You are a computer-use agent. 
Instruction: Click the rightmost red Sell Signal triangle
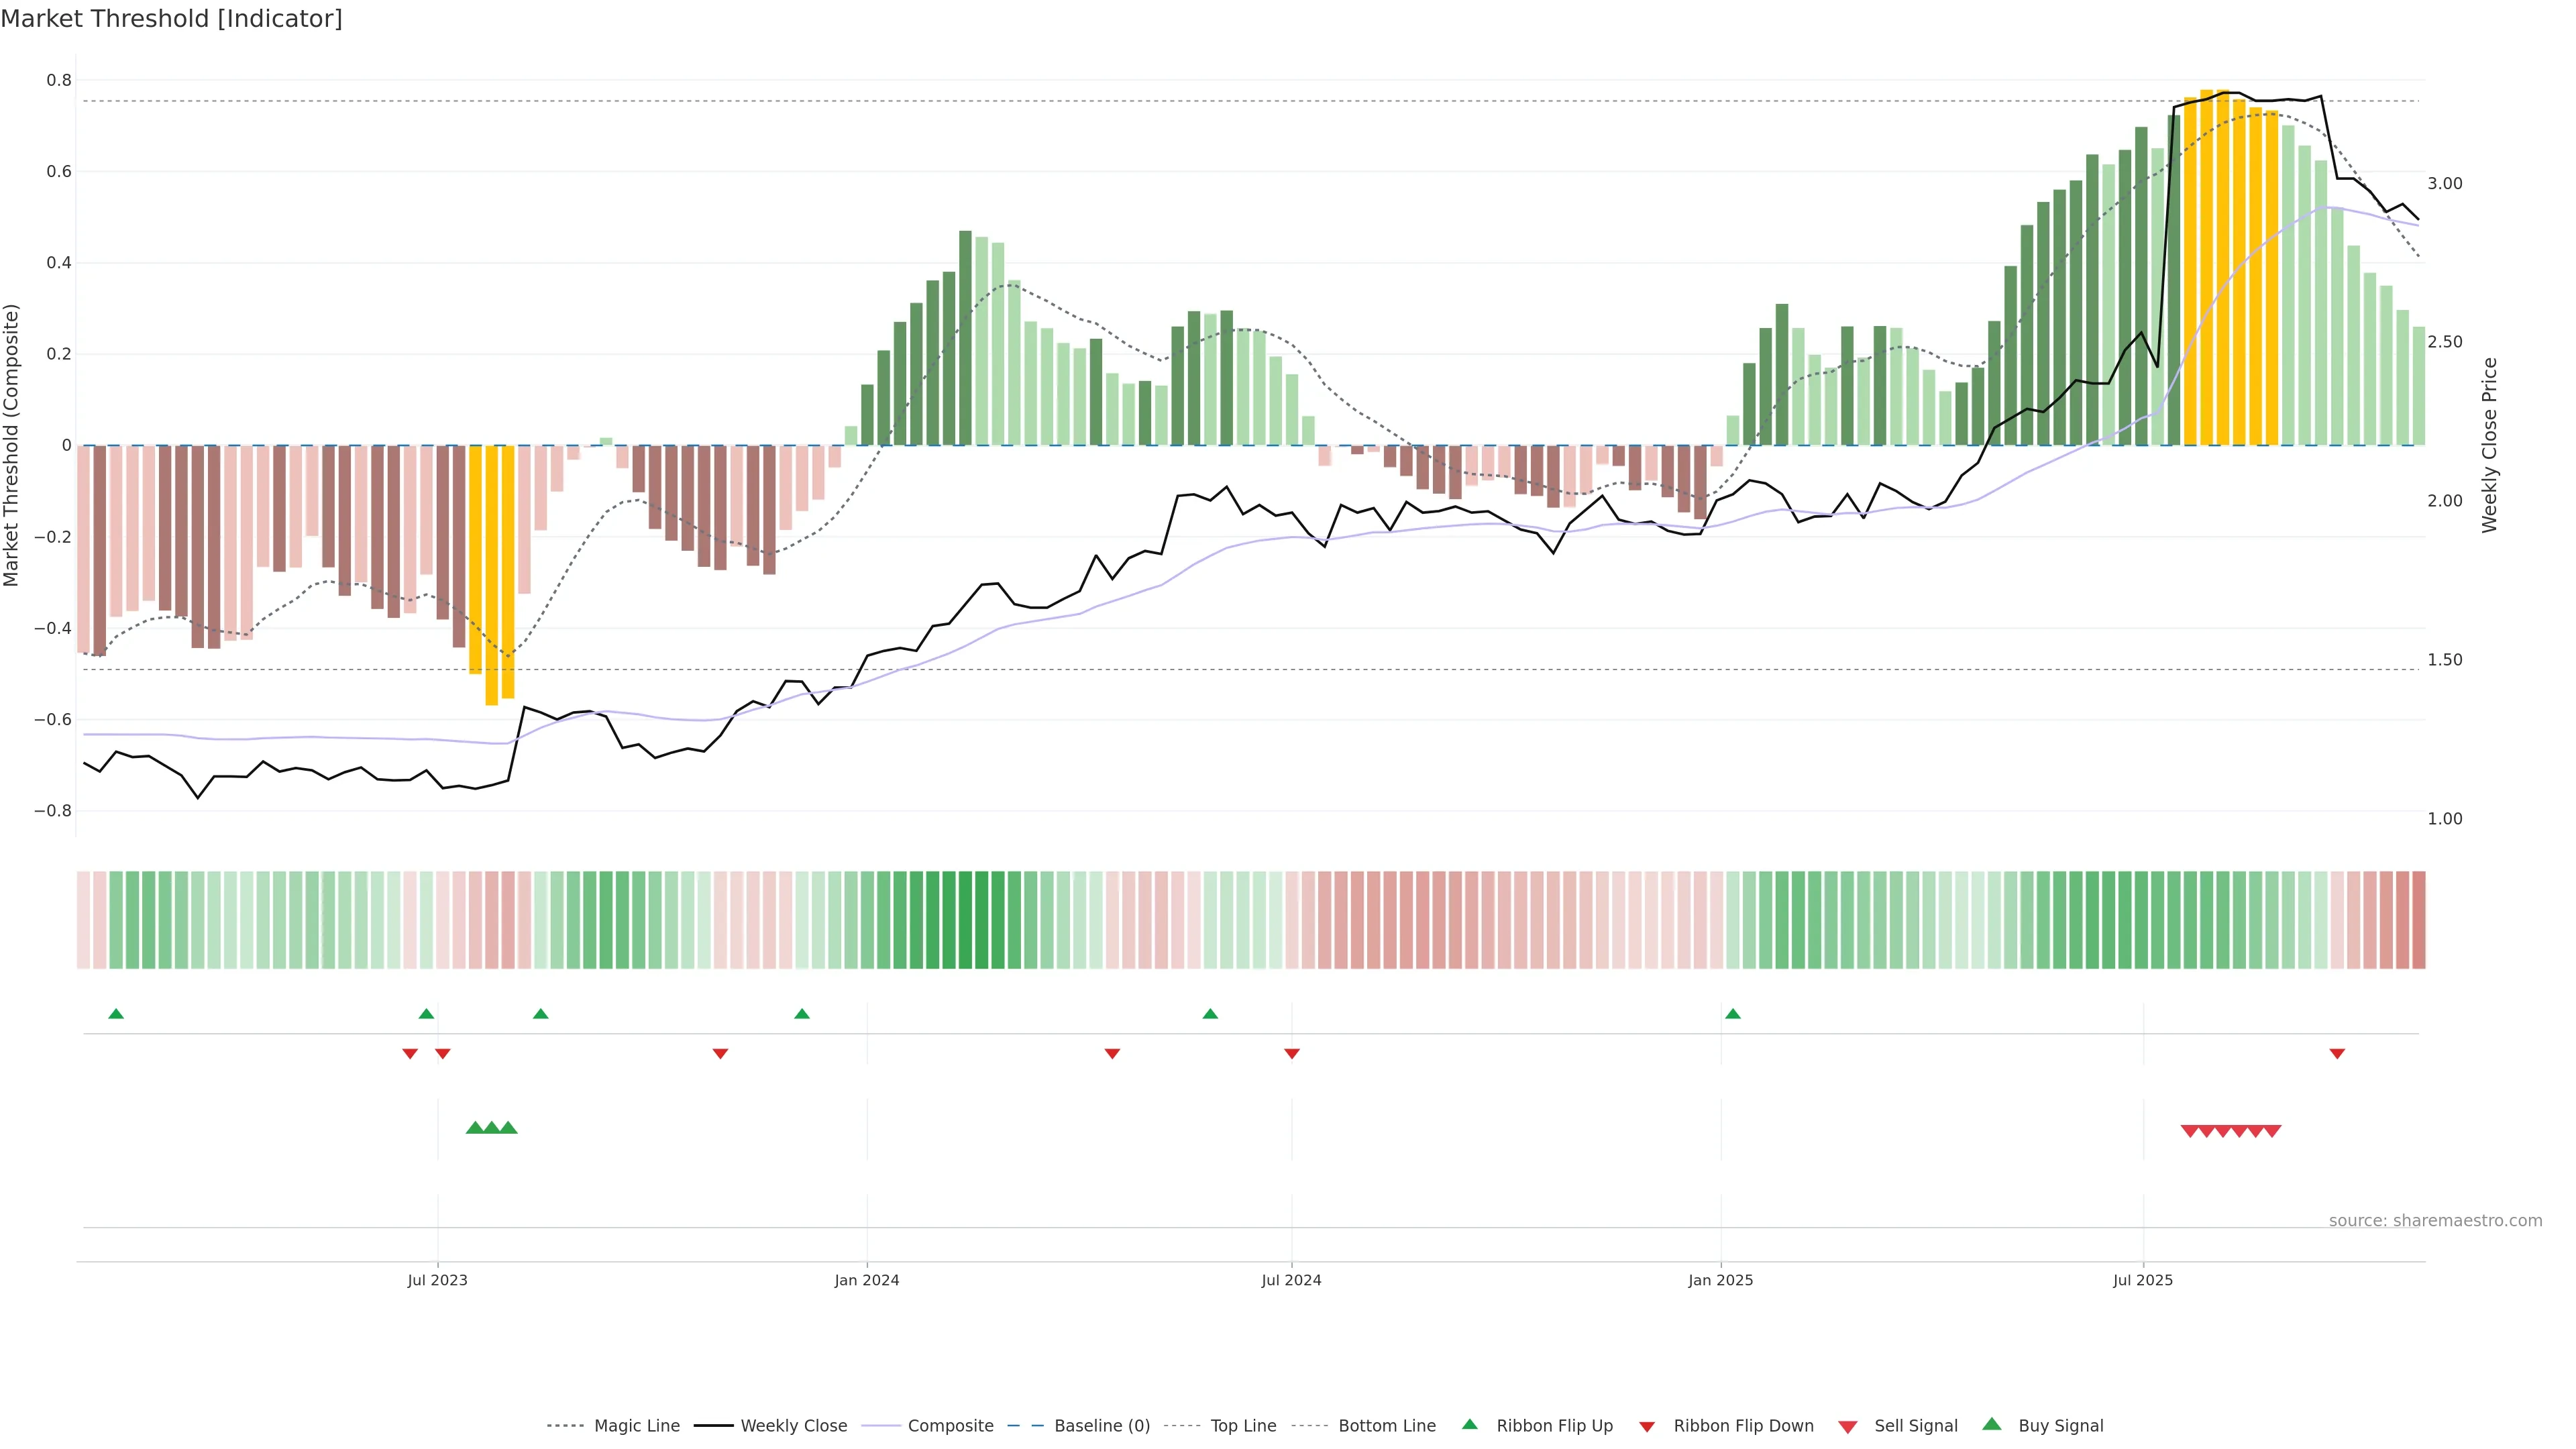pyautogui.click(x=2272, y=1131)
